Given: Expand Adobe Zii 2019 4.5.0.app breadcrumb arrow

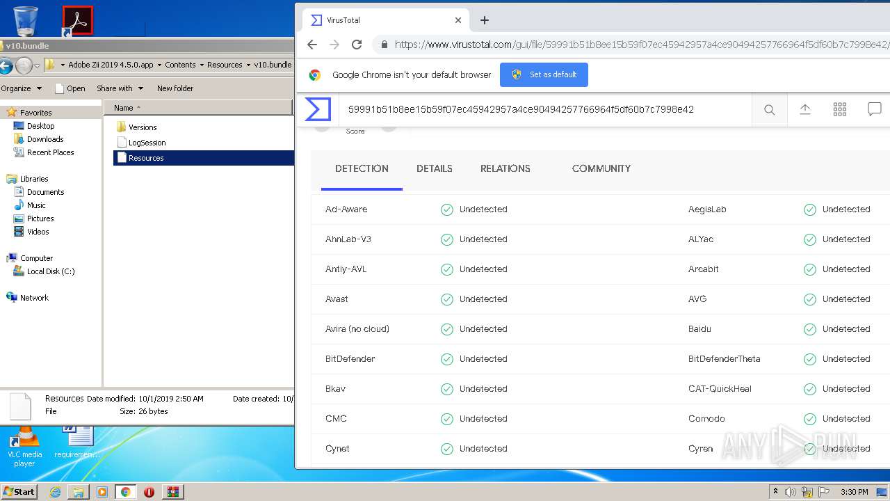Looking at the screenshot, I should coord(159,65).
